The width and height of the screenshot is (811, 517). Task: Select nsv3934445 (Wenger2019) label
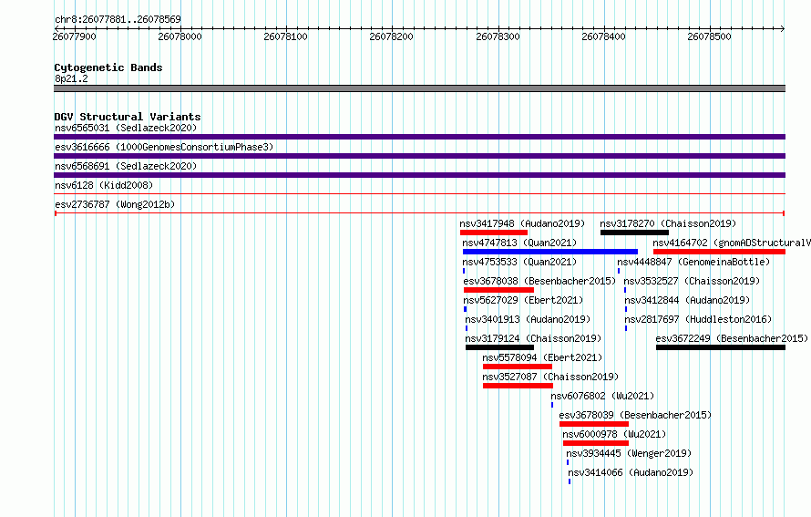click(629, 453)
